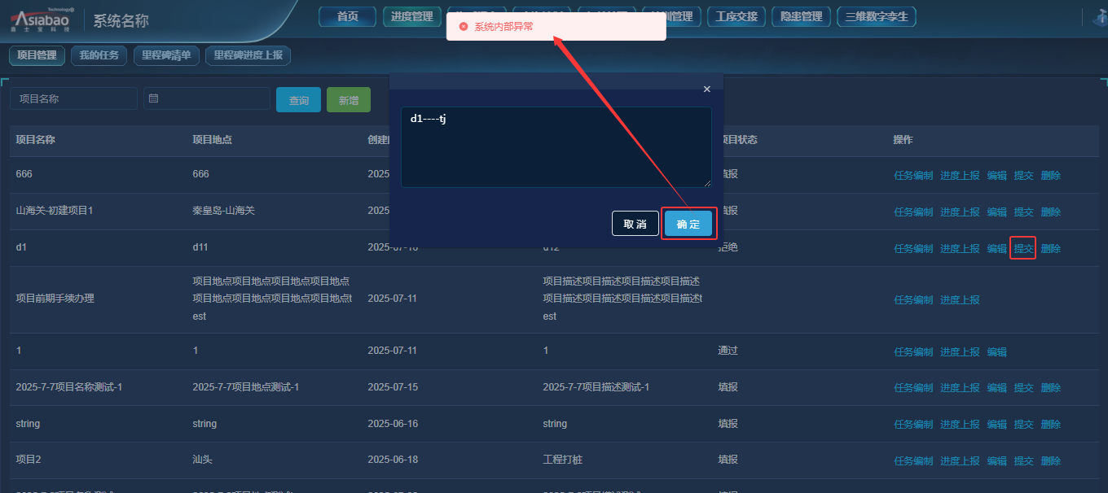Click 删除 for the string project

tap(1051, 425)
